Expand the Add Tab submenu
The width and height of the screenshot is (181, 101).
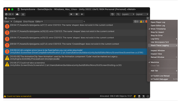[163, 71]
